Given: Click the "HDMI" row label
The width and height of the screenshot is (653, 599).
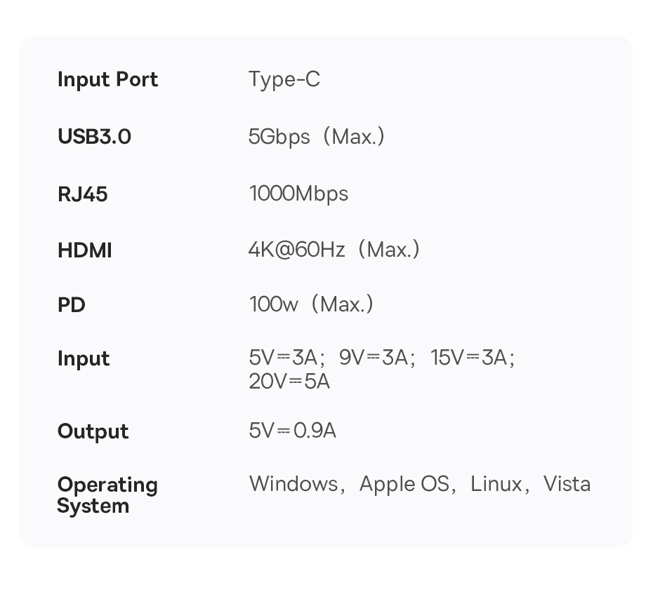Looking at the screenshot, I should pyautogui.click(x=84, y=250).
